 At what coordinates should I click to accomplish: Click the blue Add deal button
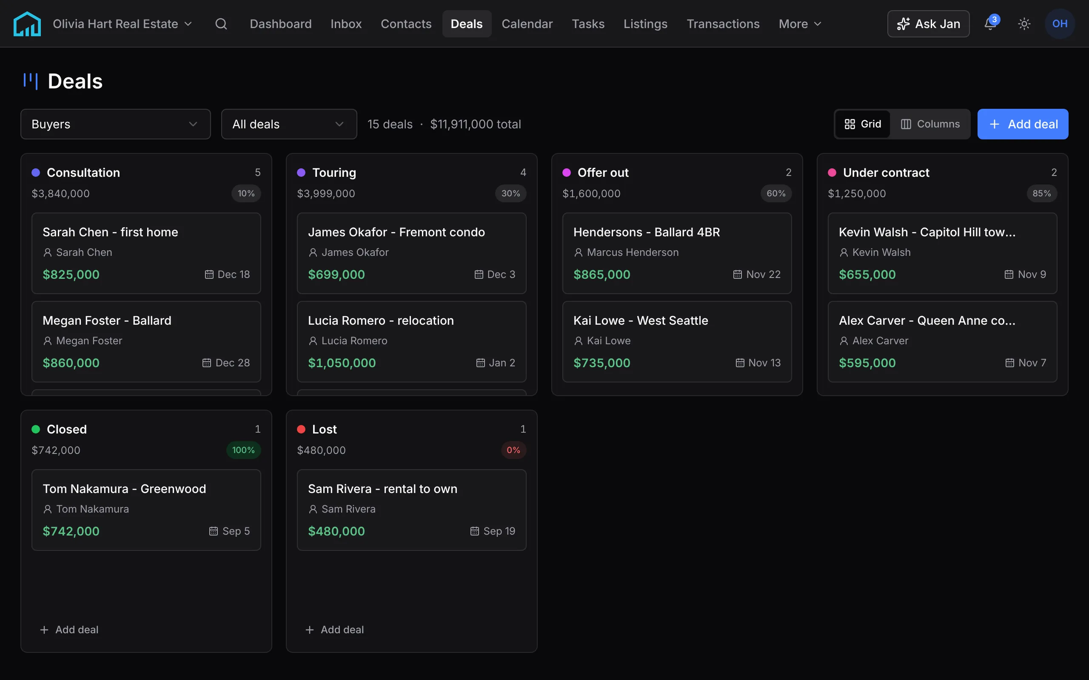1022,124
